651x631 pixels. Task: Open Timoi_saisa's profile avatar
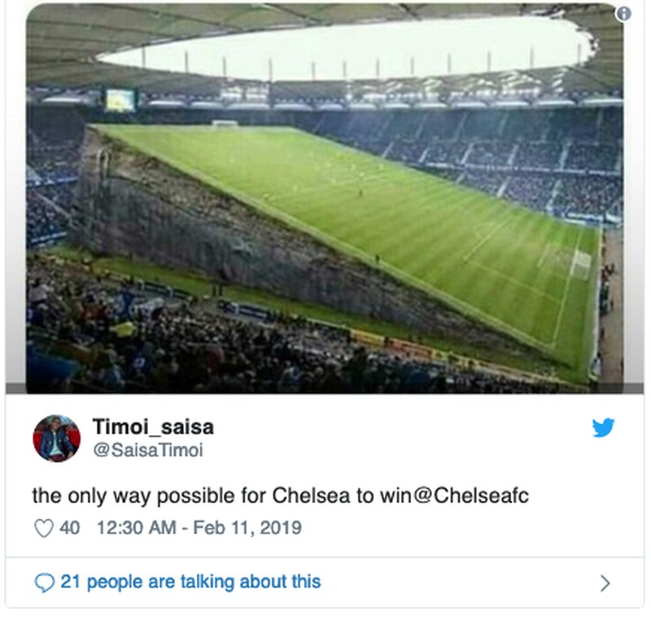[56, 438]
